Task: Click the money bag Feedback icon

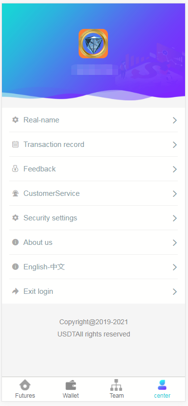Action: click(x=16, y=169)
